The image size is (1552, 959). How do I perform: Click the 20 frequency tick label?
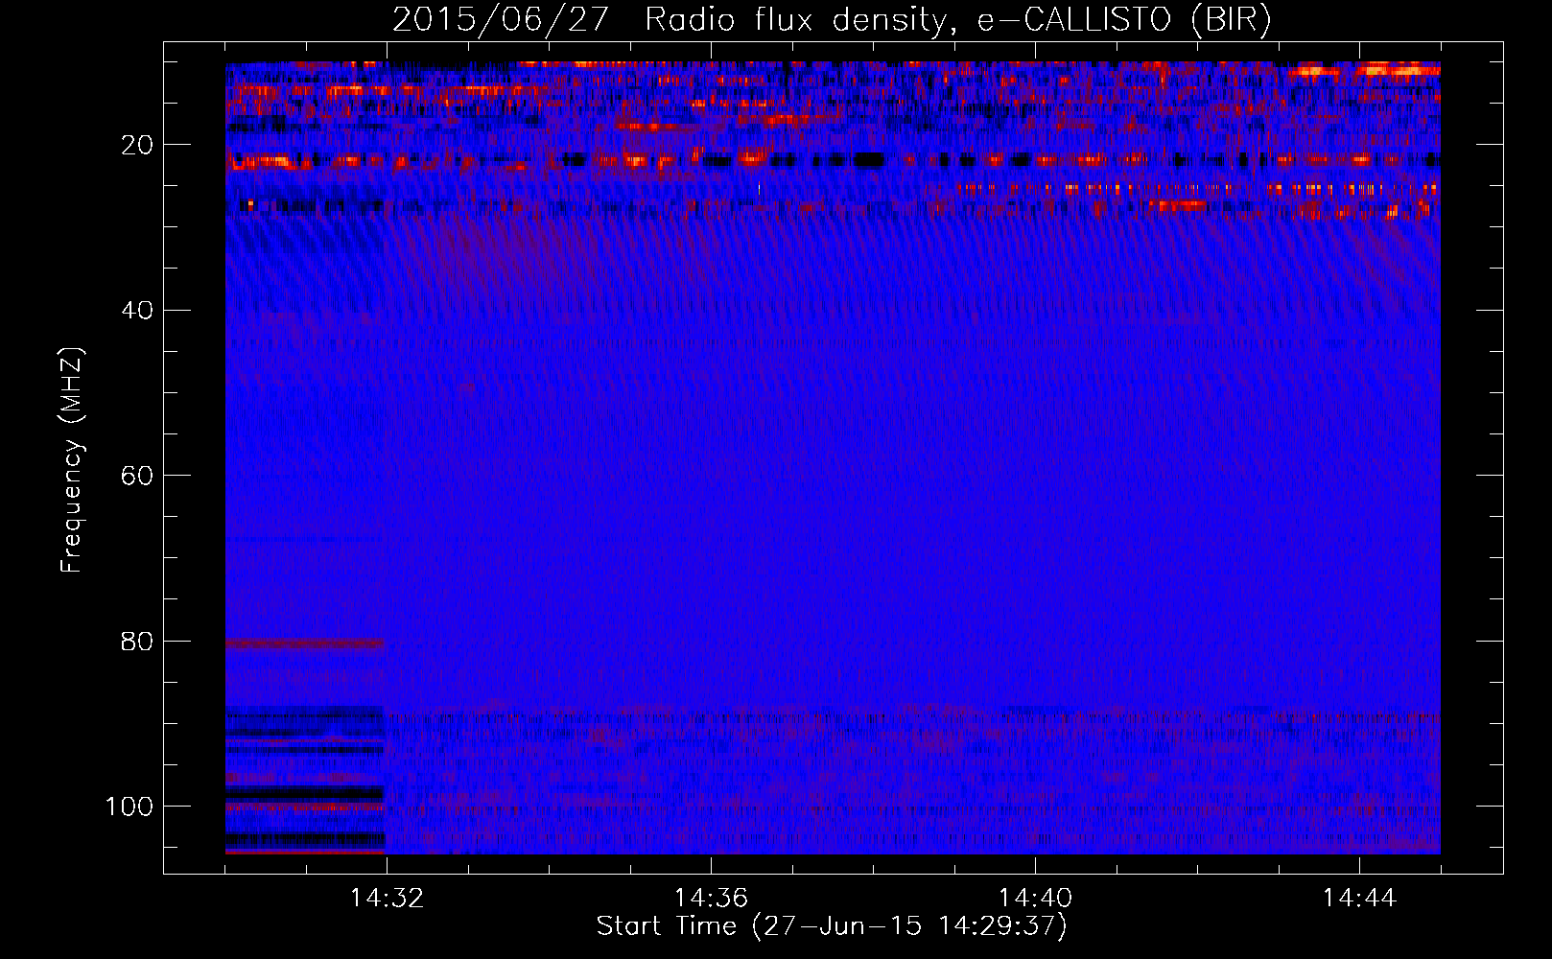click(138, 145)
